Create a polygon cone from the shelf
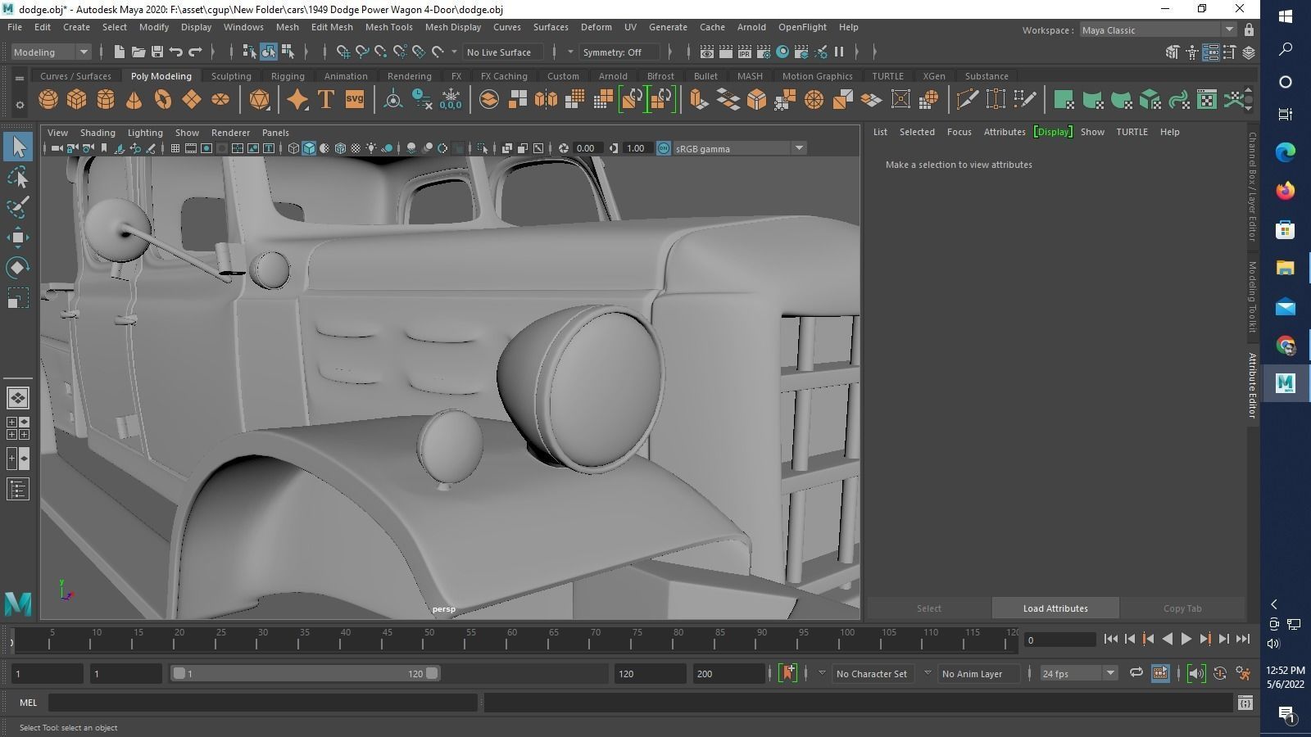Viewport: 1311px width, 737px height. [x=134, y=100]
